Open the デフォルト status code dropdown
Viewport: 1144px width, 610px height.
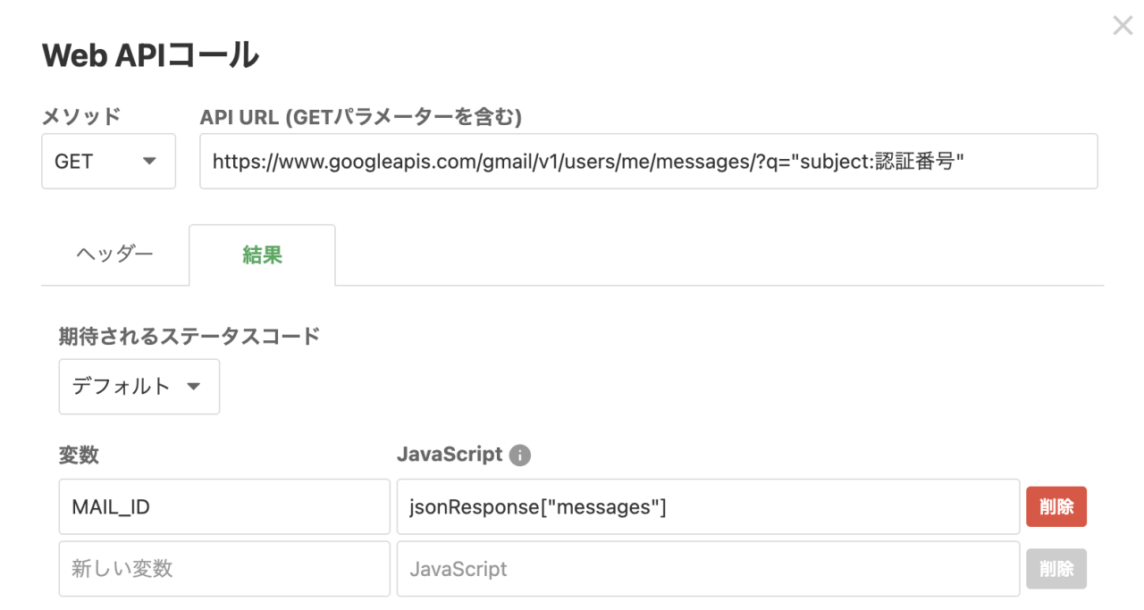(x=139, y=387)
